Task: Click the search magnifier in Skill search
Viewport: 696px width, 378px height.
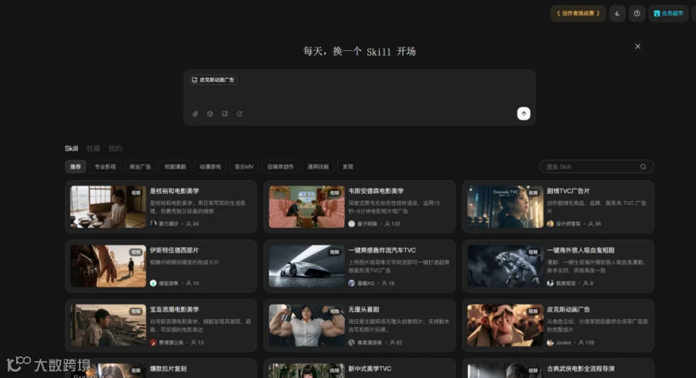Action: point(643,167)
